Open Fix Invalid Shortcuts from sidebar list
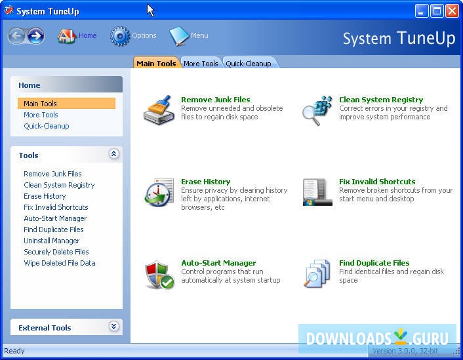The height and width of the screenshot is (360, 463). click(x=56, y=207)
